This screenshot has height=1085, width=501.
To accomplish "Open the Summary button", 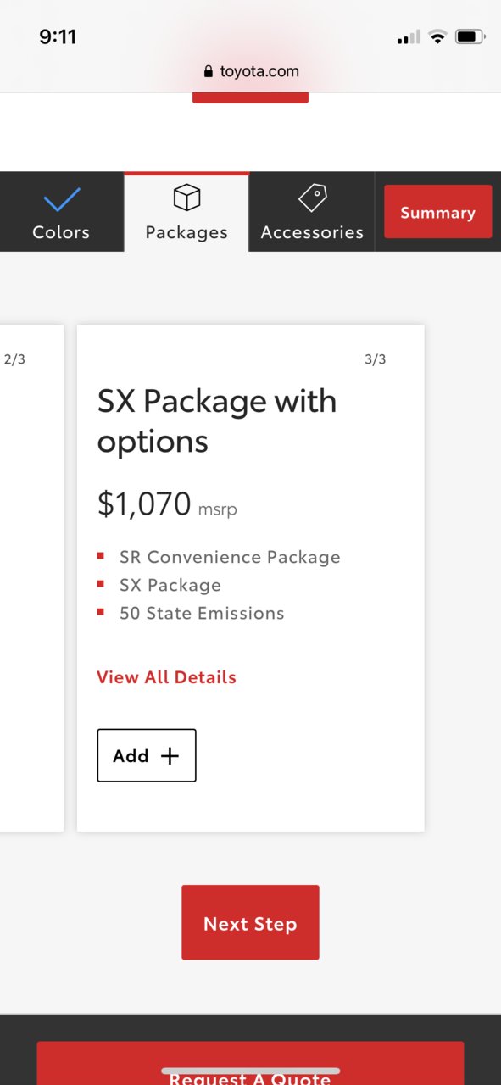I will [x=437, y=212].
